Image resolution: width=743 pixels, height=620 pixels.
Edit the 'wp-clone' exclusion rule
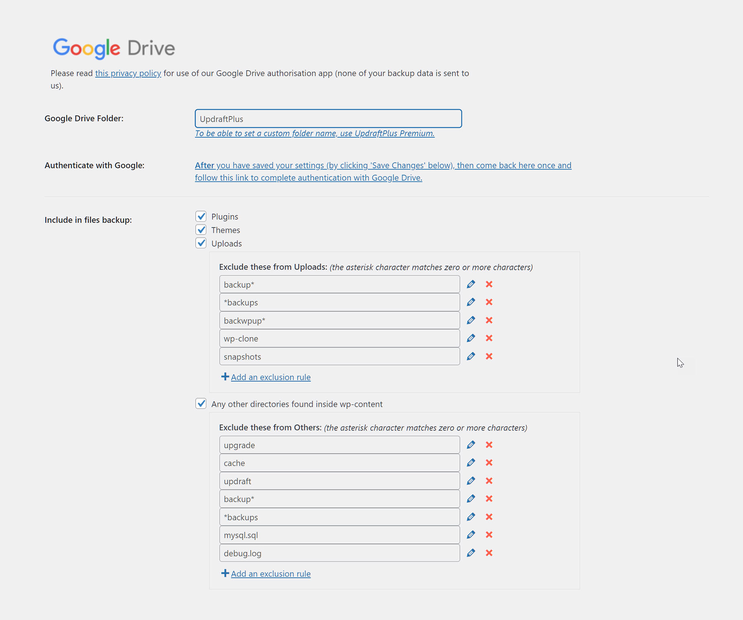471,338
